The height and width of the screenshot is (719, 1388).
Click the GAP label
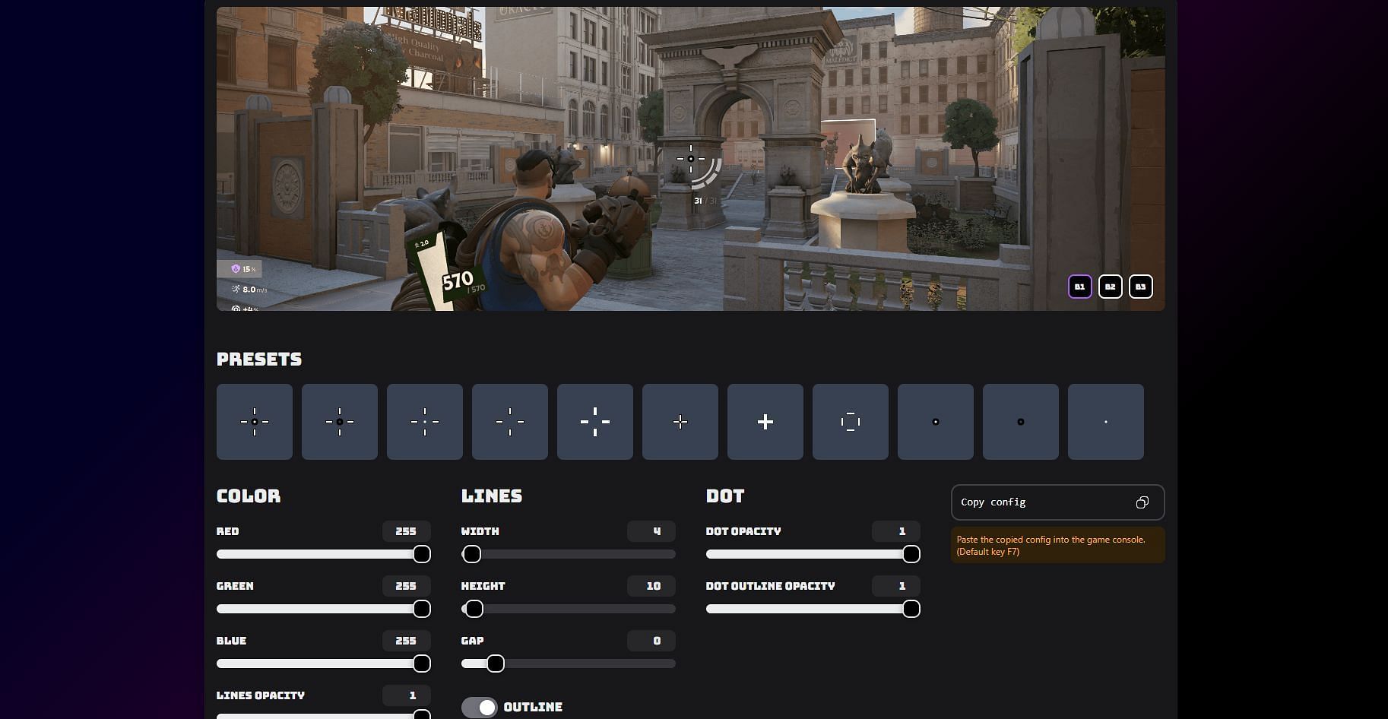click(x=472, y=641)
